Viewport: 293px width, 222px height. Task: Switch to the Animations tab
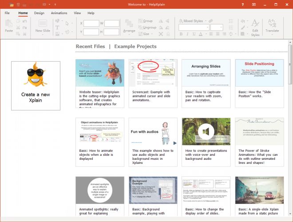(59, 13)
